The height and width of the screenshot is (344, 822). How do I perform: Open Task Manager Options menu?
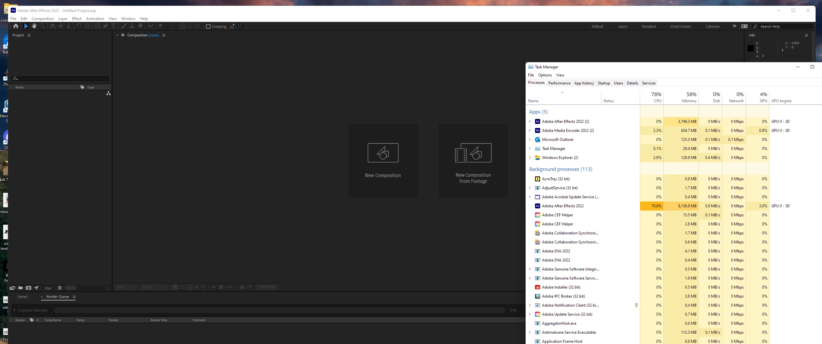coord(545,75)
